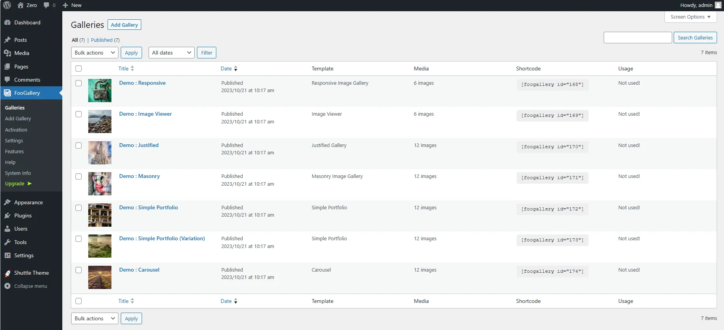The height and width of the screenshot is (330, 724).
Task: Click the Dashboard gauge icon
Action: pos(7,22)
